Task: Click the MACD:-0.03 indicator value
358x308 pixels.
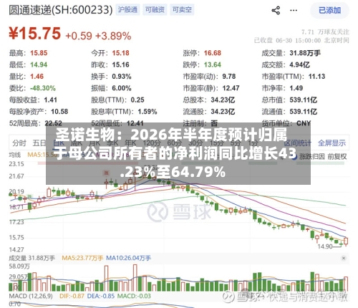Action: [134, 296]
